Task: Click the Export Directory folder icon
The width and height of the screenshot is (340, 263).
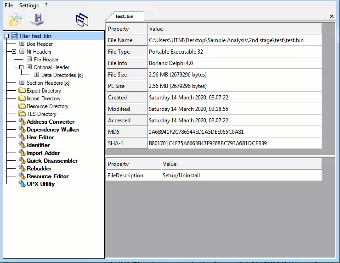Action: (x=22, y=90)
